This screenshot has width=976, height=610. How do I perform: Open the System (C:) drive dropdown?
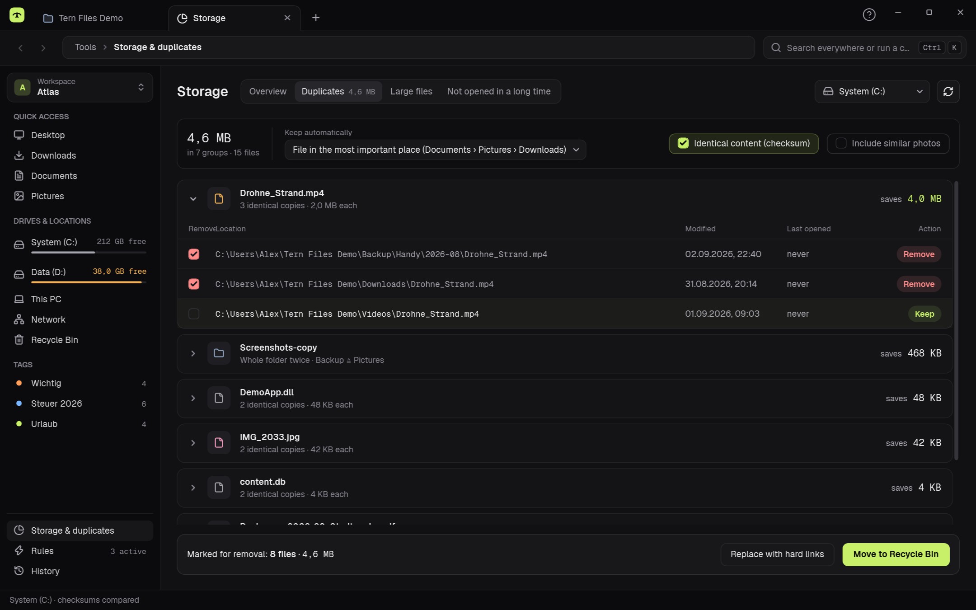click(x=872, y=92)
